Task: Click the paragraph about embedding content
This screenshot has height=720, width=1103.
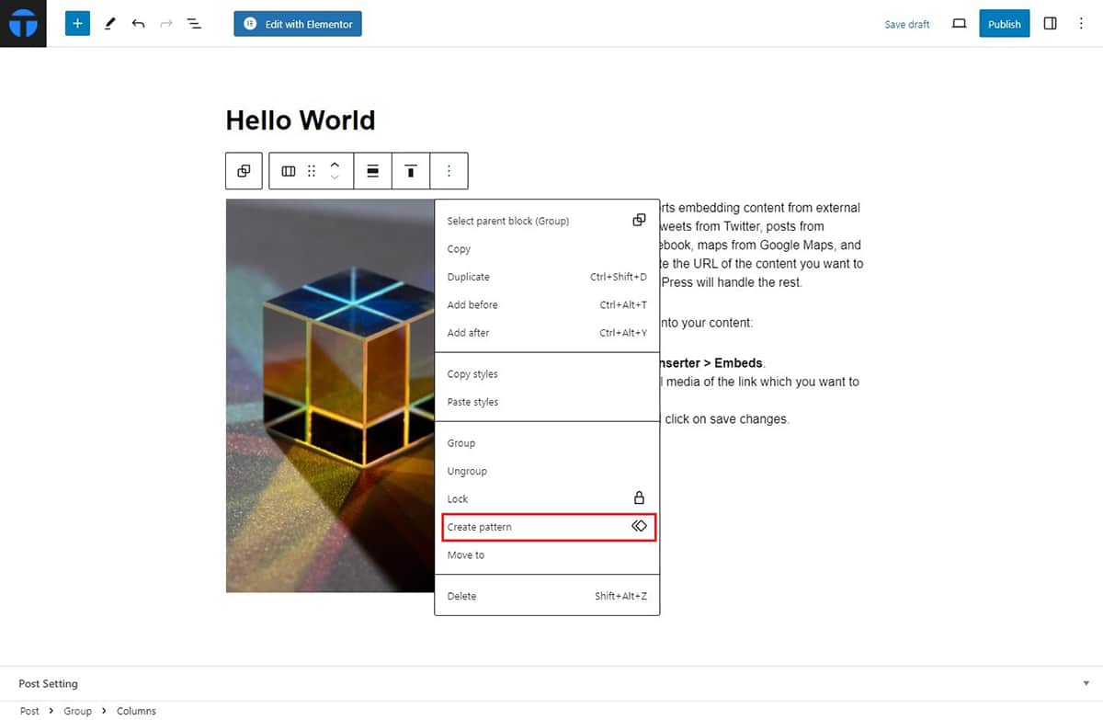Action: tap(762, 245)
